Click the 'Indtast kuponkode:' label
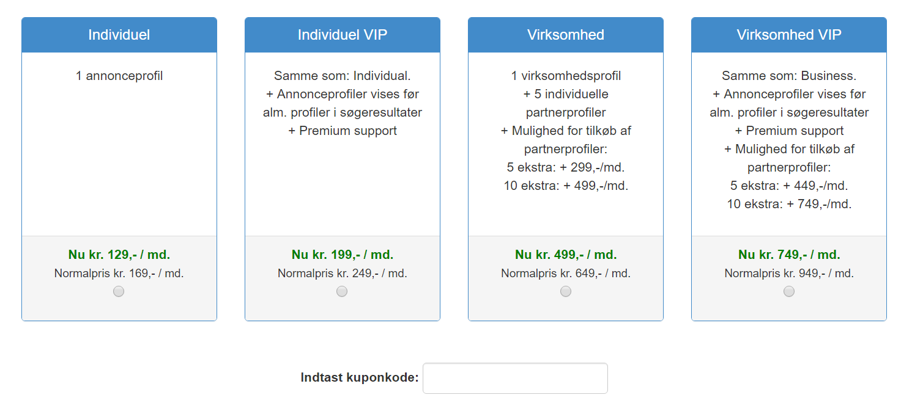 (360, 378)
